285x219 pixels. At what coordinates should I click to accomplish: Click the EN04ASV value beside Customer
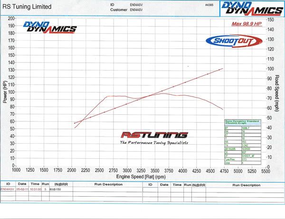pyautogui.click(x=136, y=10)
